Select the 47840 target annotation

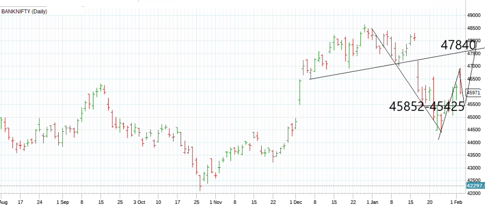(458, 46)
